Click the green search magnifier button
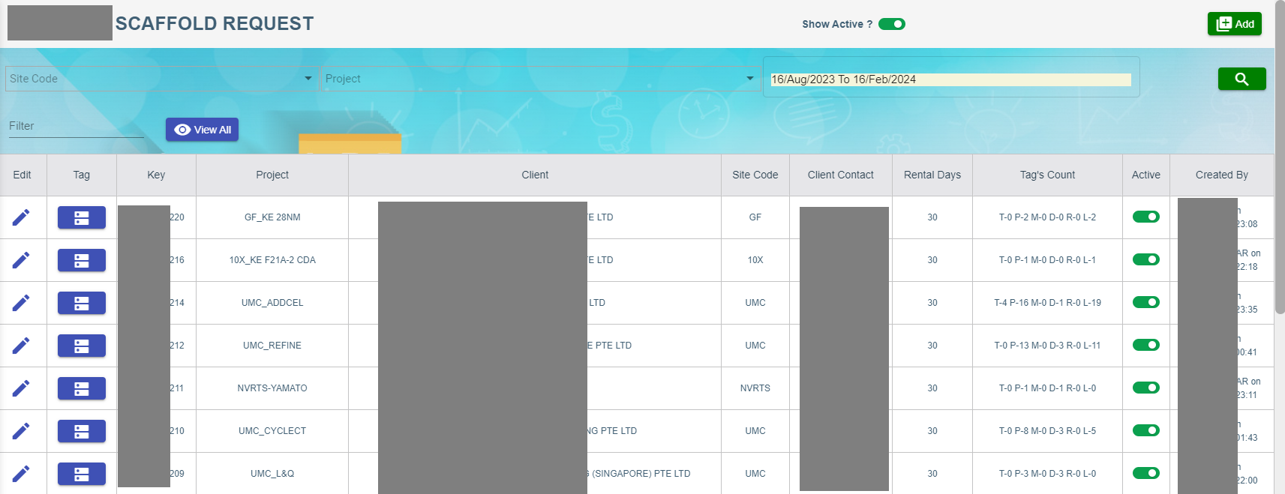This screenshot has width=1285, height=494. coord(1241,79)
